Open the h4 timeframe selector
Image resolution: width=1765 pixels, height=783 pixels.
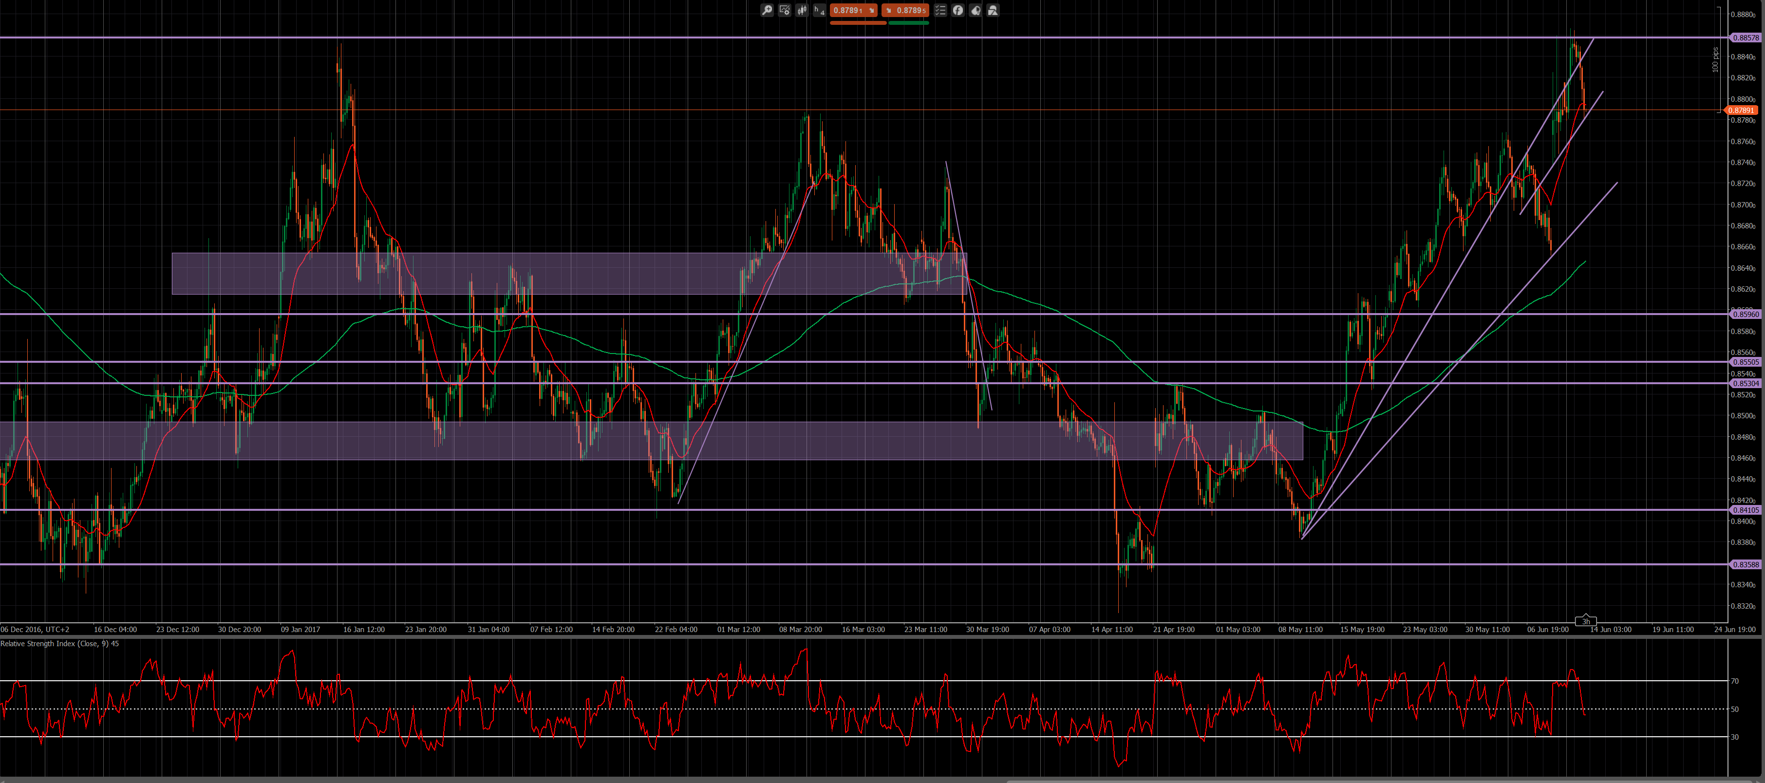(x=819, y=10)
